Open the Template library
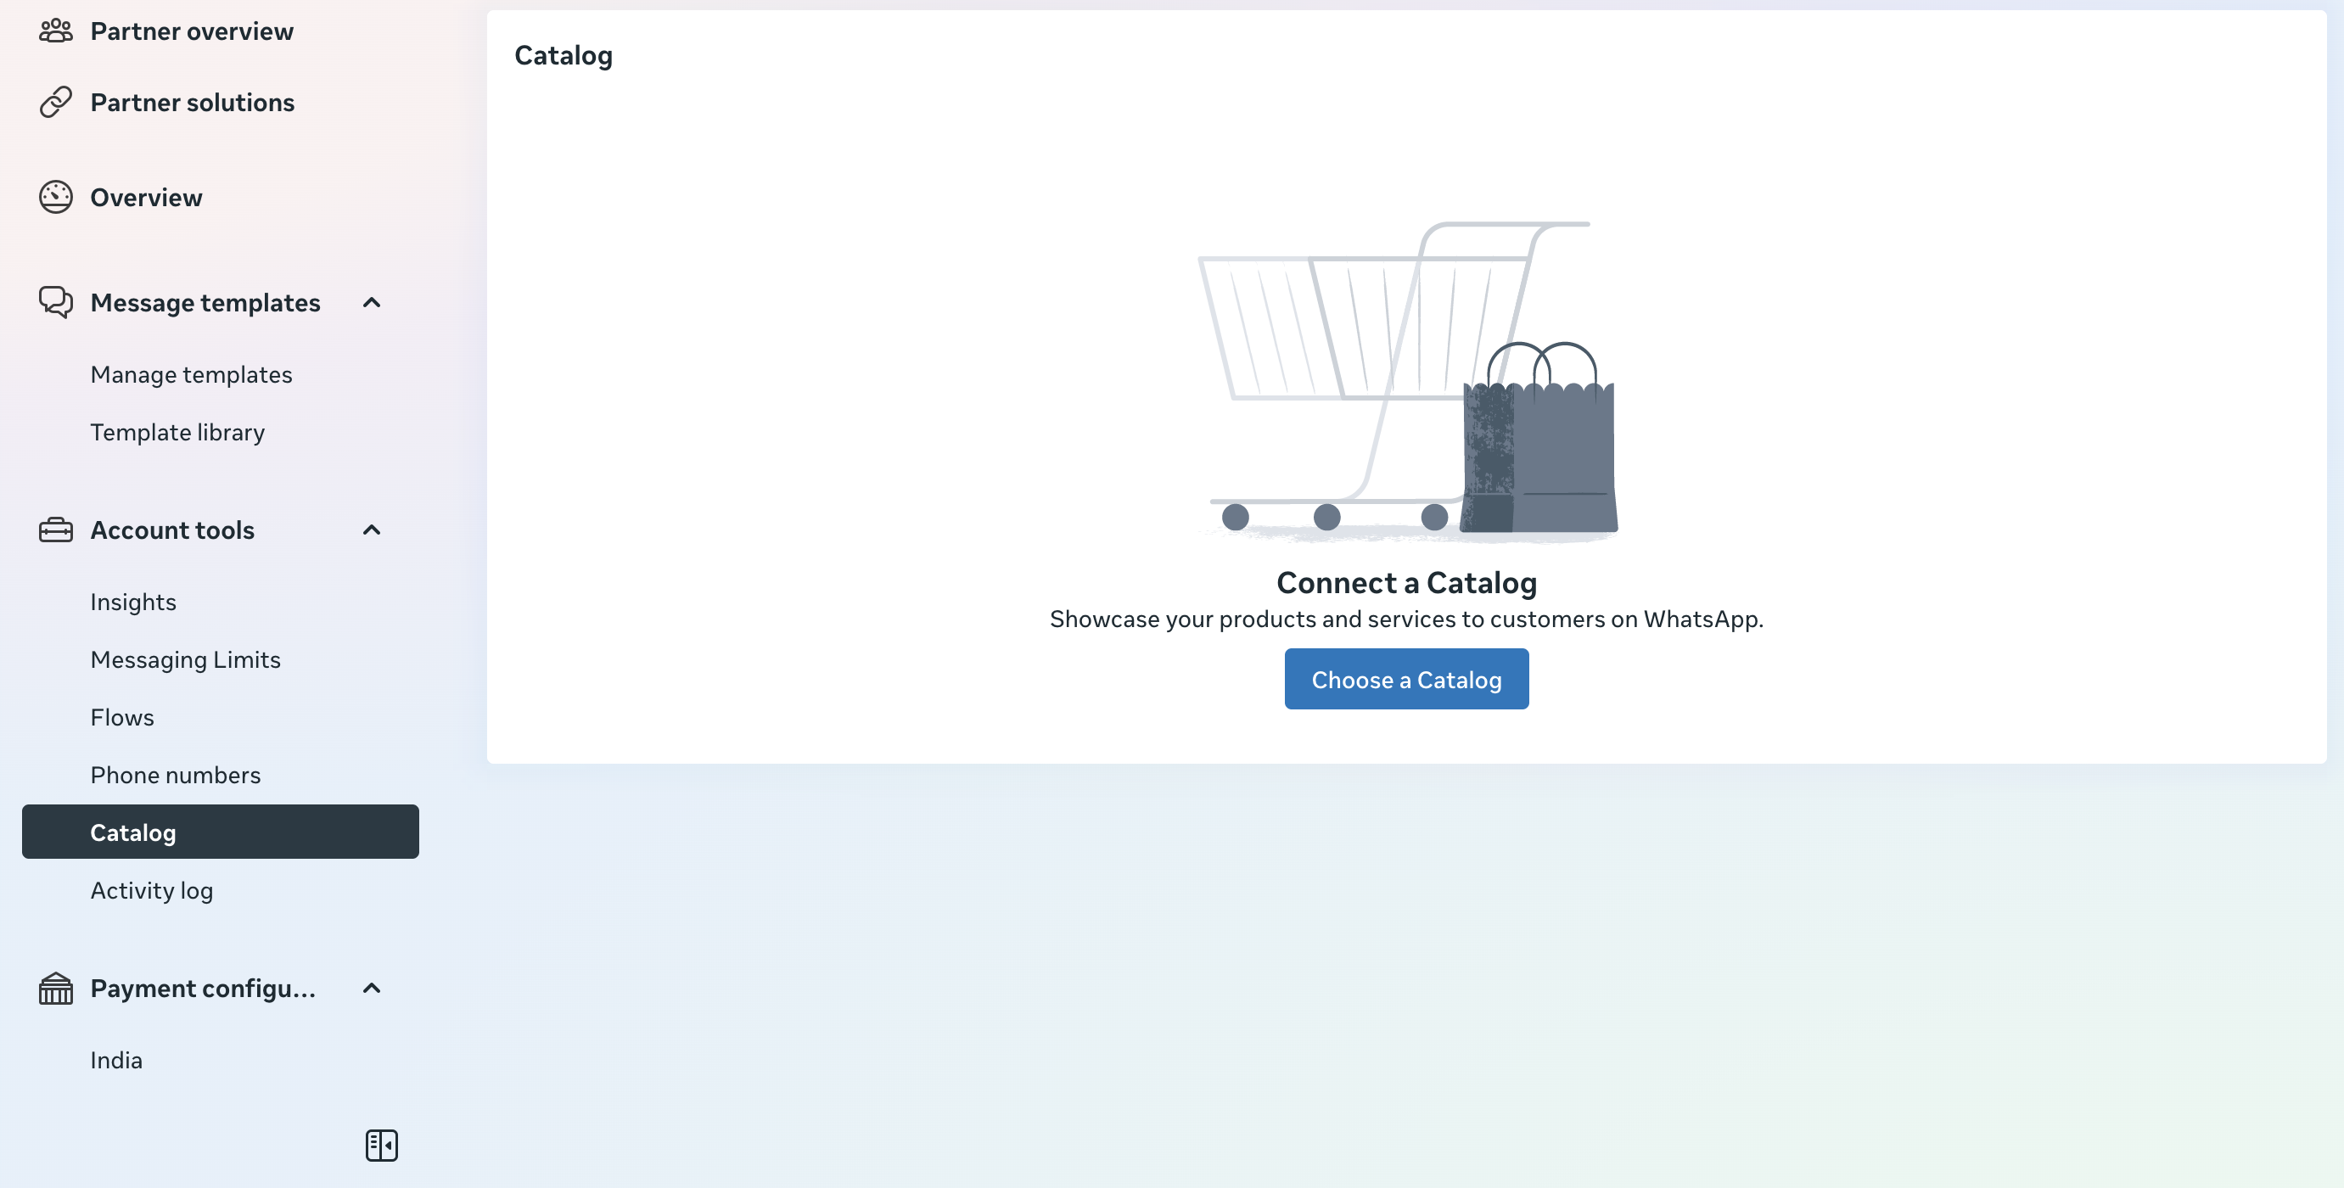 tap(177, 432)
